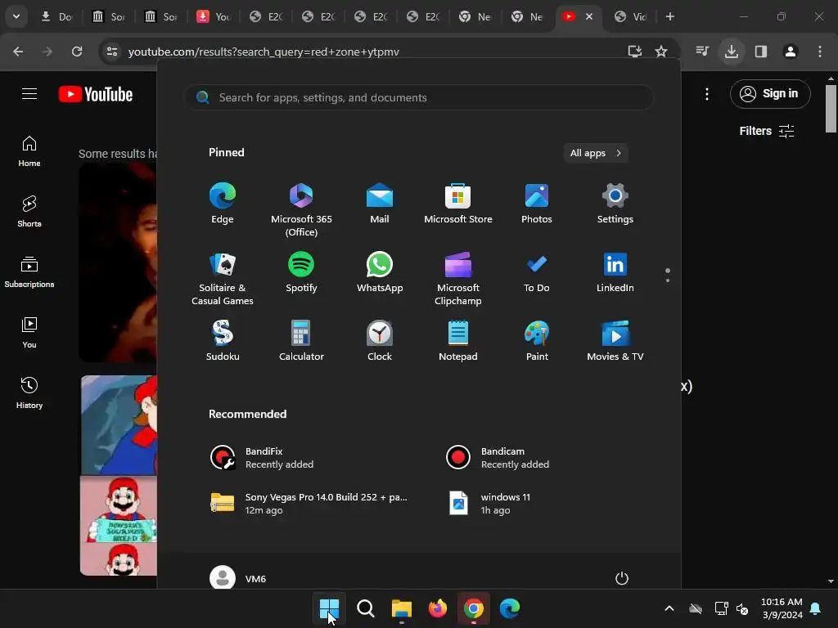Go back in Chrome

[18, 52]
